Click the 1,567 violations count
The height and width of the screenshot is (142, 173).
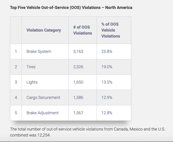pos(78,113)
